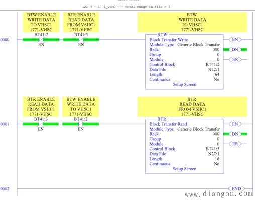Click the EN output coil of BTR block
This screenshot has height=201, width=255.
(x=235, y=124)
